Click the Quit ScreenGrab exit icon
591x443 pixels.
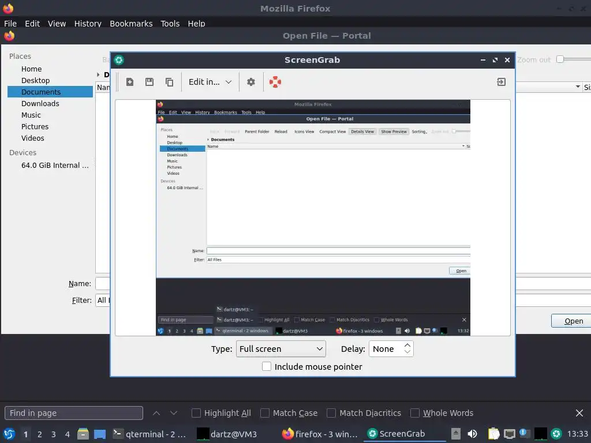(x=502, y=82)
